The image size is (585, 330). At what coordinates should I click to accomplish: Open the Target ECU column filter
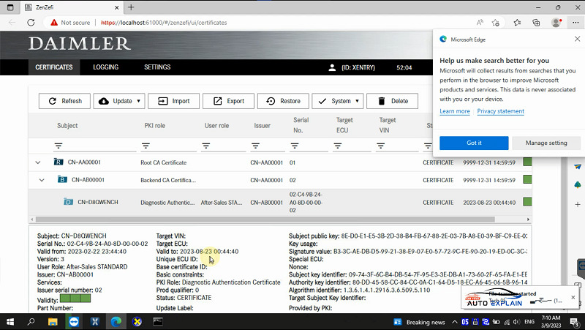tap(338, 146)
